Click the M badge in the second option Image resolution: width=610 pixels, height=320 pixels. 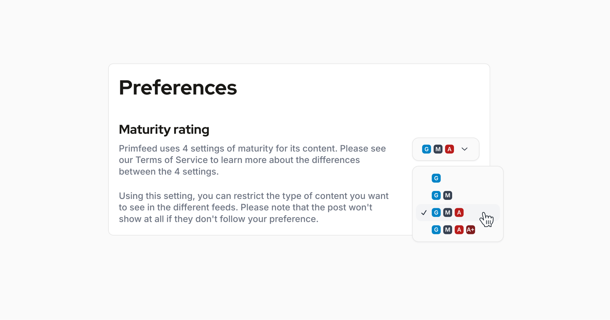(x=447, y=195)
